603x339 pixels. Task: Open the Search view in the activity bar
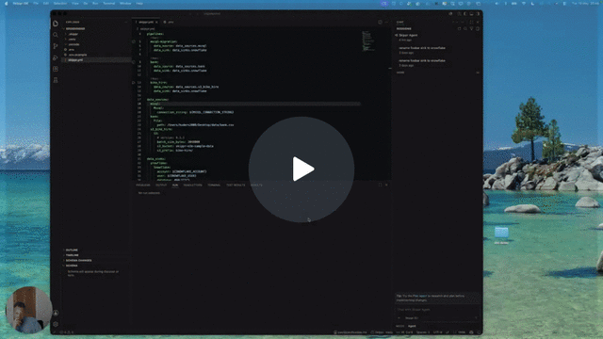pyautogui.click(x=56, y=35)
